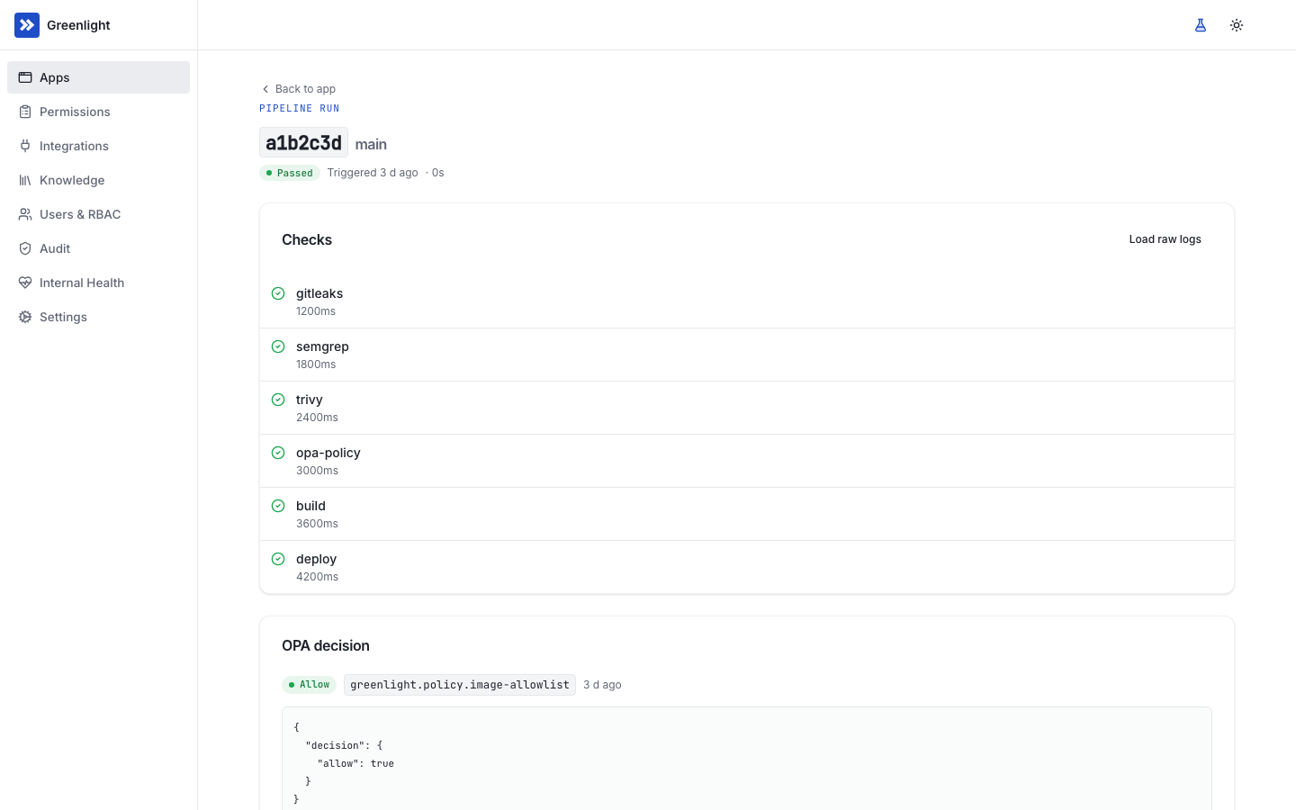This screenshot has height=810, width=1296.
Task: Select the deploy check row
Action: (747, 567)
